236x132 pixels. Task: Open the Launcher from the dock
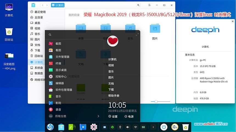pos(50,127)
